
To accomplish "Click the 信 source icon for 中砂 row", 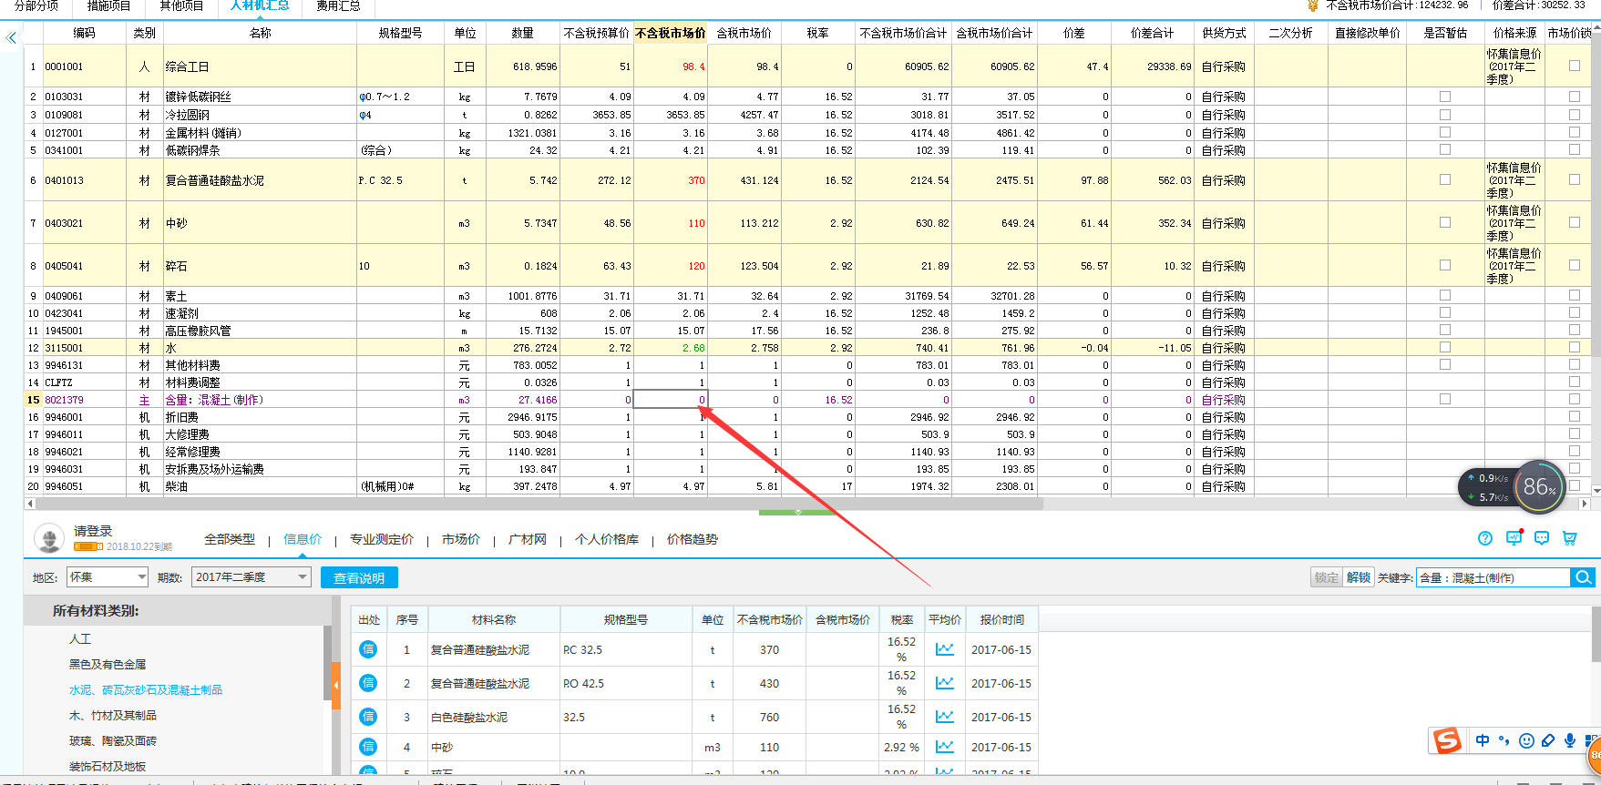I will coord(368,747).
